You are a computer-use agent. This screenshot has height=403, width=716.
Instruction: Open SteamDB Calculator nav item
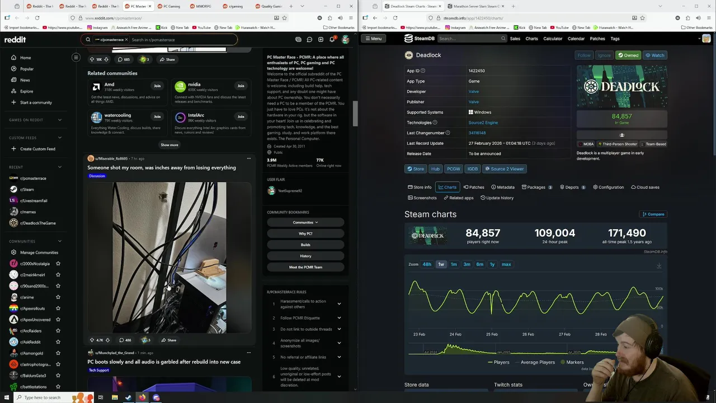pyautogui.click(x=553, y=39)
